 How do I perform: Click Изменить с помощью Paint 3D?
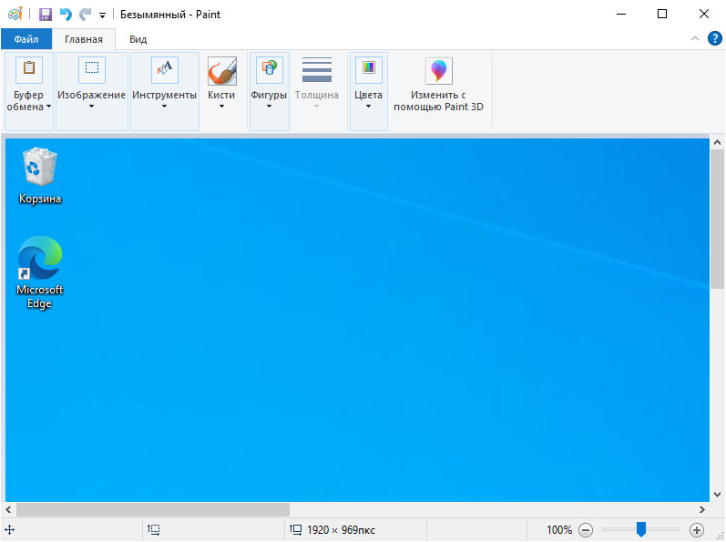tap(438, 85)
